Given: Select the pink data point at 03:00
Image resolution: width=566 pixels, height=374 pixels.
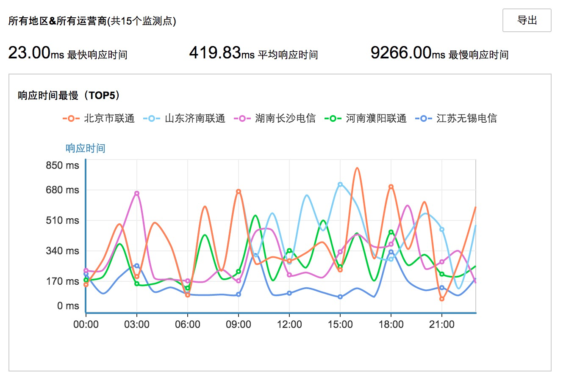Looking at the screenshot, I should coord(137,193).
